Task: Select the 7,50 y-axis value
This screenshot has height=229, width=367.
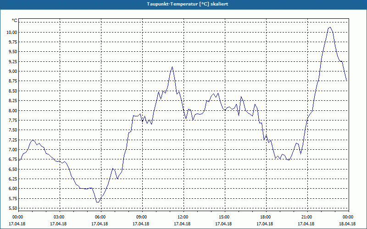Action: pos(12,130)
